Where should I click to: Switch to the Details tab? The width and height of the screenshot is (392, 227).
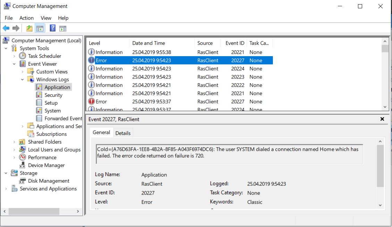[123, 133]
